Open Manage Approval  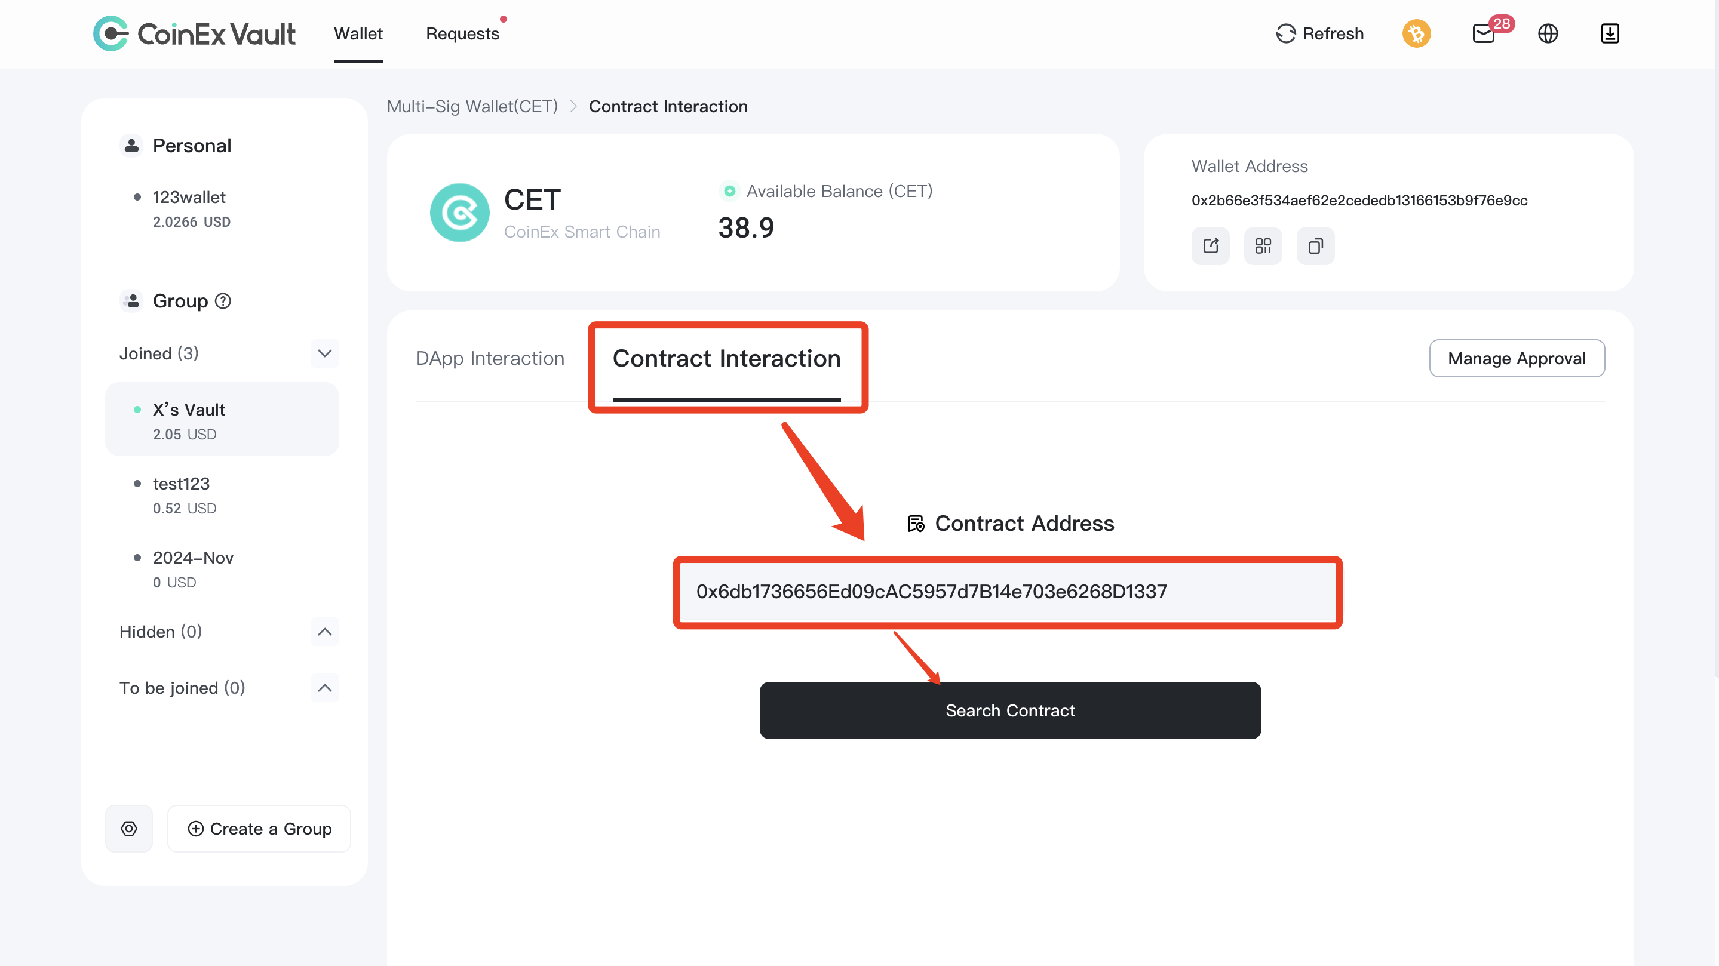[1517, 358]
